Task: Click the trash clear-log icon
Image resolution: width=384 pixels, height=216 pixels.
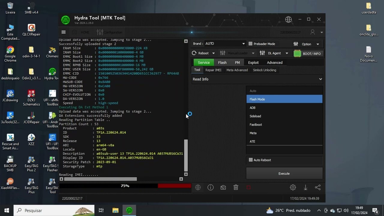Action: [236, 187]
